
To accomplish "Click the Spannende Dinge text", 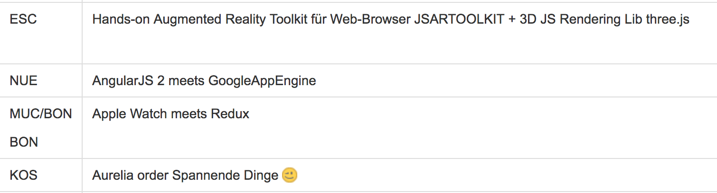I will 225,175.
